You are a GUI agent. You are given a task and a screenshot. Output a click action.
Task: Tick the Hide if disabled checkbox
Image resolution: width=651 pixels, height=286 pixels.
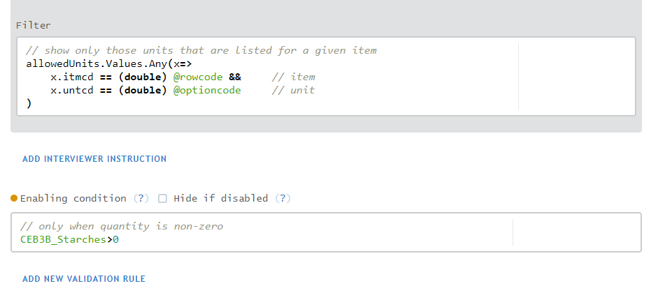pos(162,198)
